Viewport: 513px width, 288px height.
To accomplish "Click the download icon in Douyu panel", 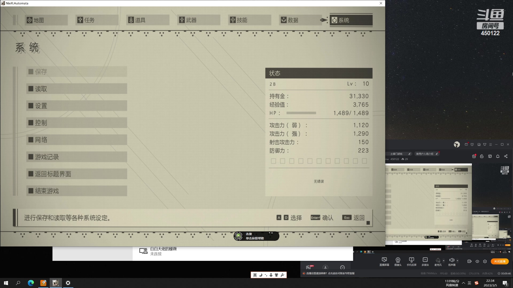I will (325, 267).
